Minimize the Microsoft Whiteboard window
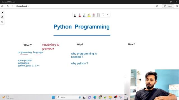Screen dimensions: 179x100 (166, 2)
